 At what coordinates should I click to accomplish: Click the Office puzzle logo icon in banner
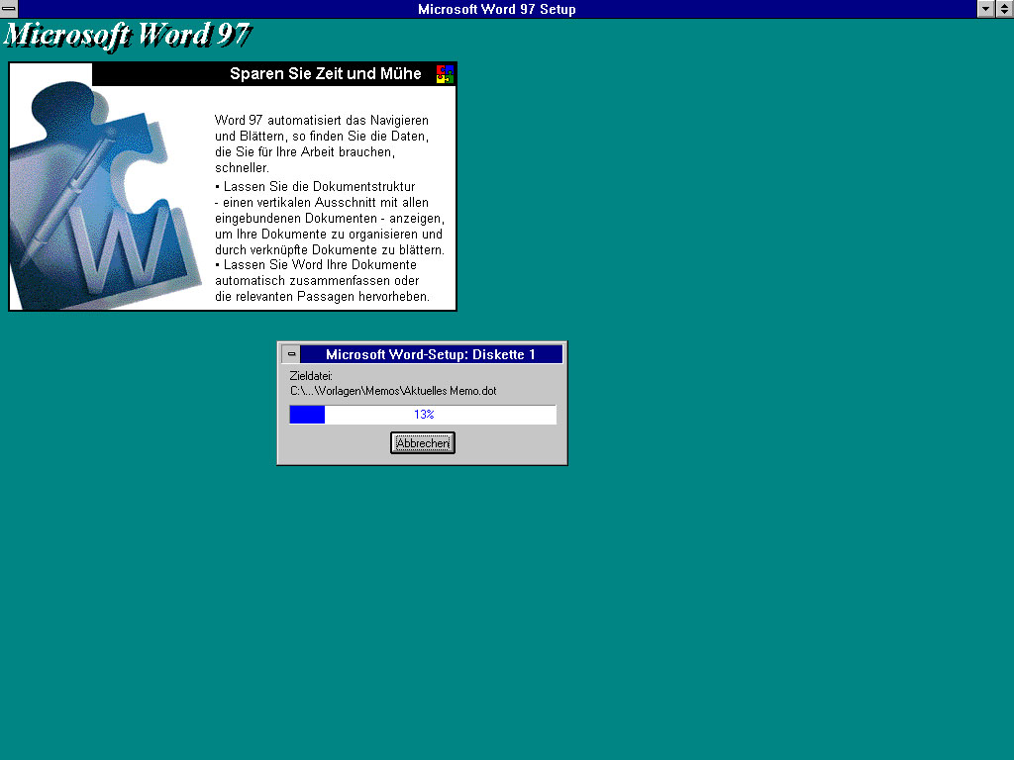445,73
